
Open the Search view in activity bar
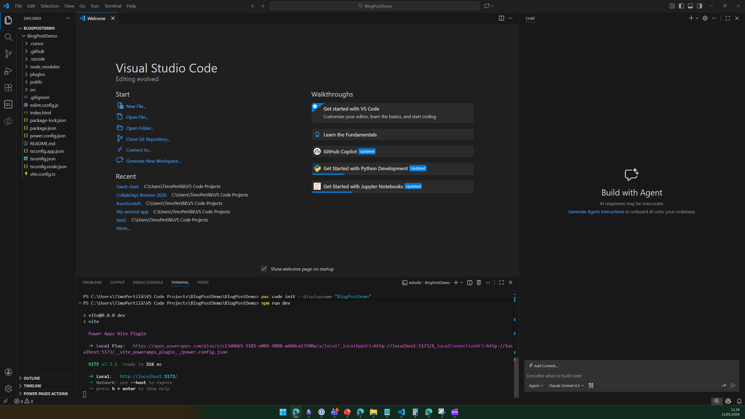click(8, 37)
